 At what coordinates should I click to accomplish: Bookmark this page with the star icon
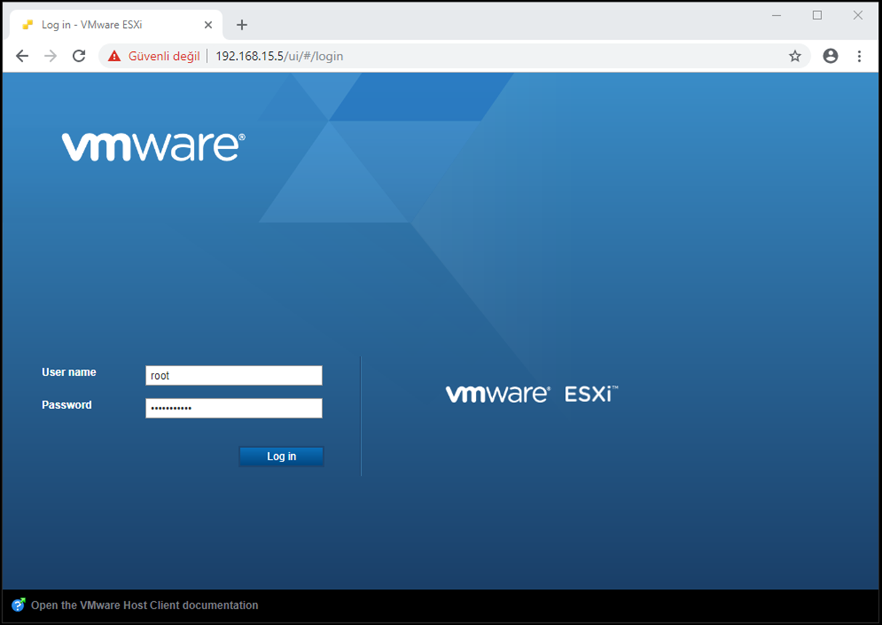[x=795, y=56]
